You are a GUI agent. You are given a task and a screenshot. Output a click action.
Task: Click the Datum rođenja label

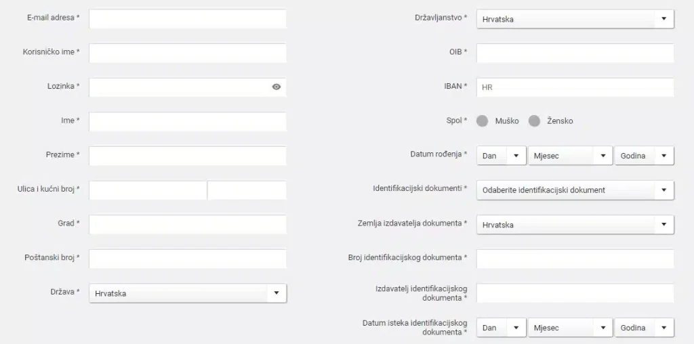(438, 155)
